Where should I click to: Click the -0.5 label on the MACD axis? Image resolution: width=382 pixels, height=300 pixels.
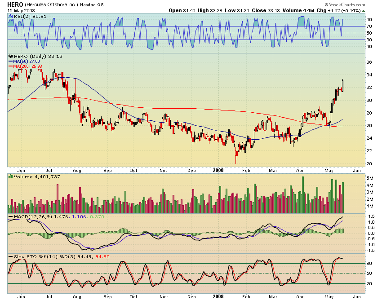click(370, 239)
